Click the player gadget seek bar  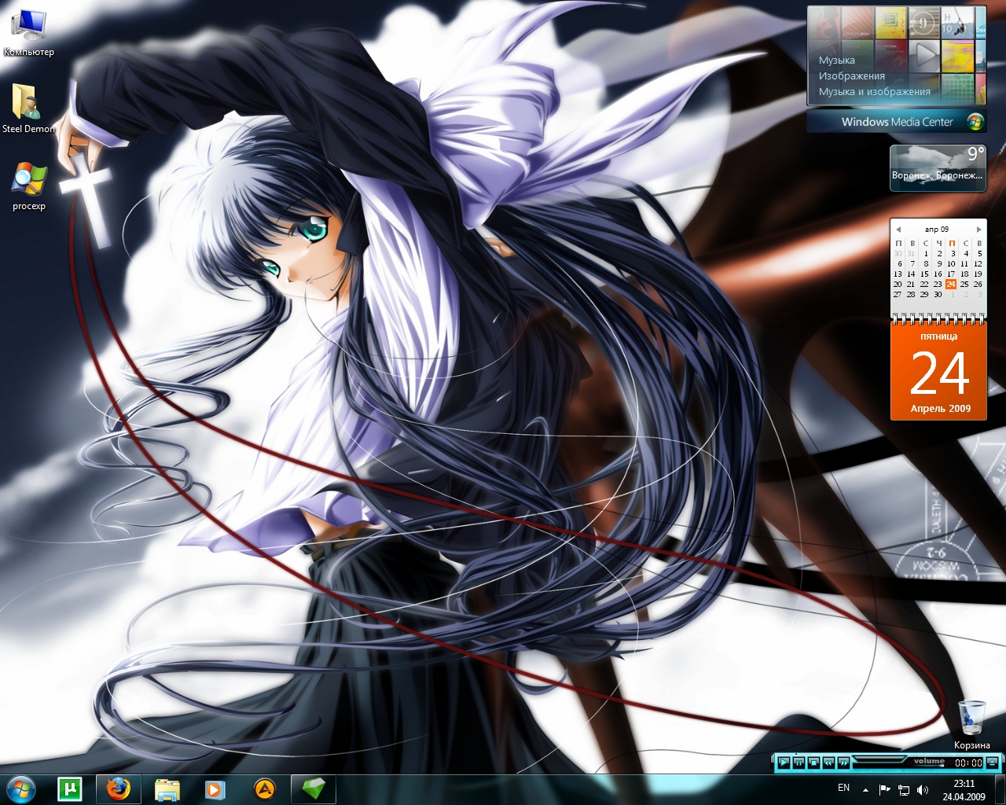coord(879,759)
